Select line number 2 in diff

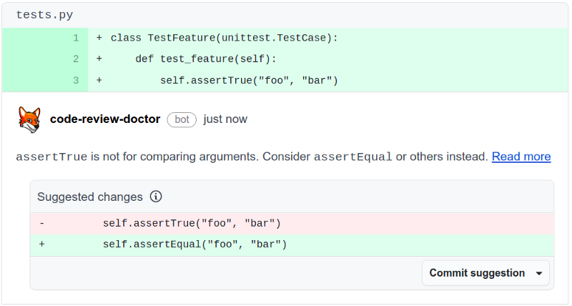tap(76, 59)
